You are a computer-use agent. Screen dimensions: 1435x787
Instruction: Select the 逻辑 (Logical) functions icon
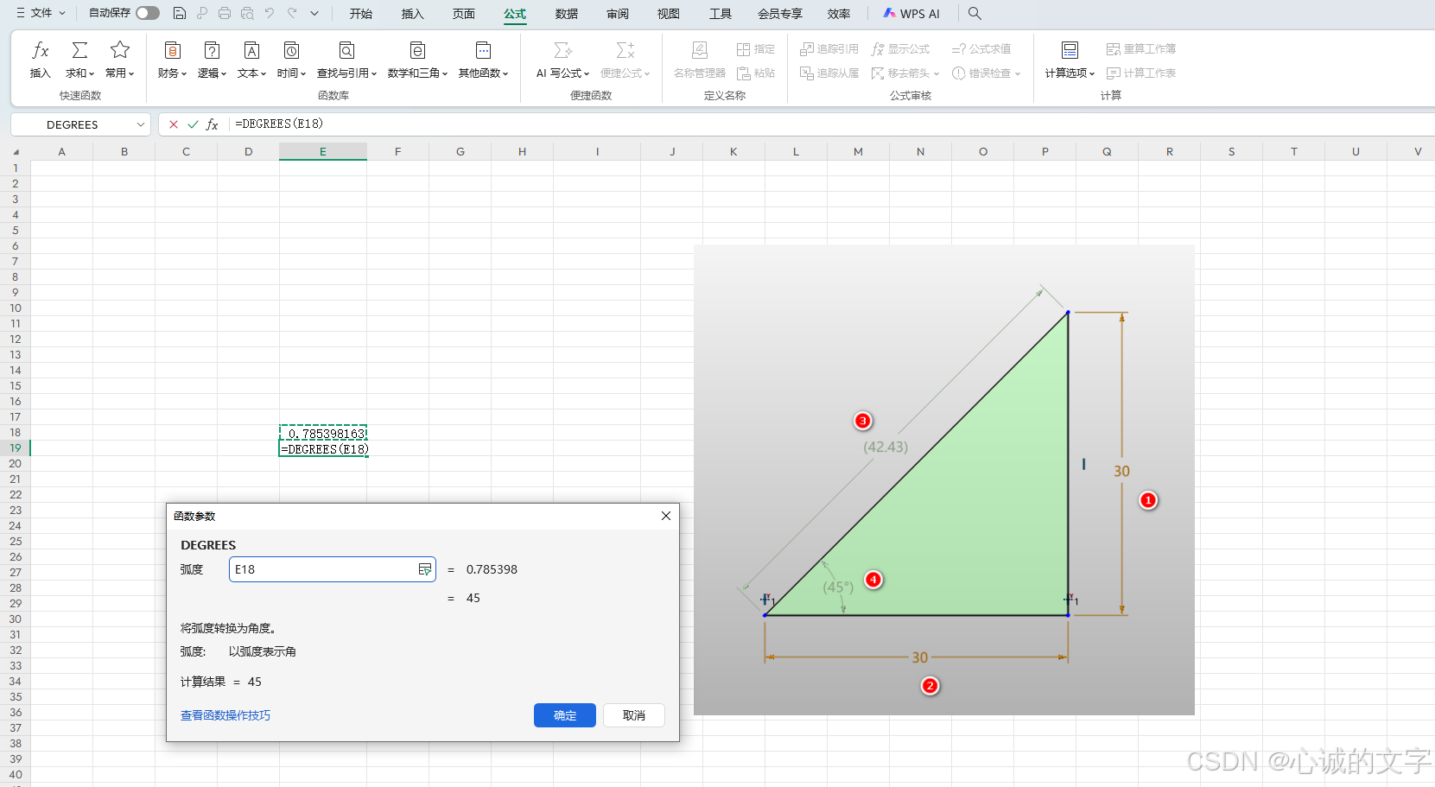tap(212, 60)
